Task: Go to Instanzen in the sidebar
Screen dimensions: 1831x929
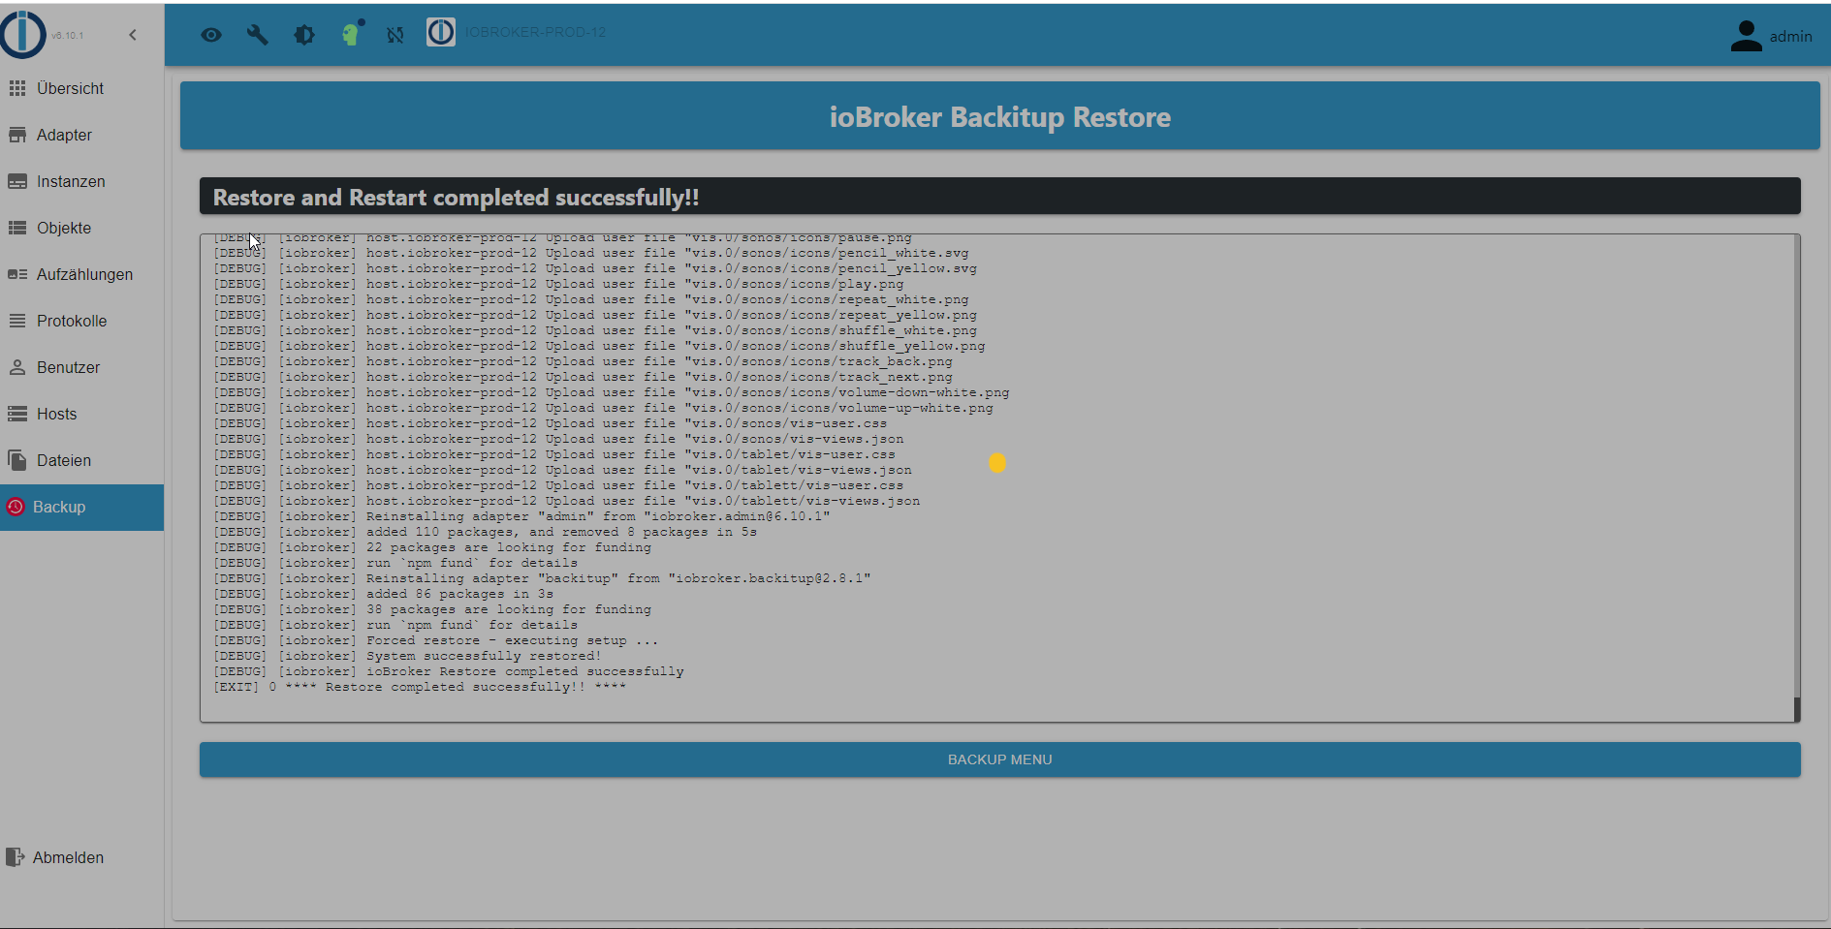Action: tap(81, 181)
